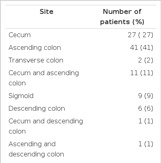Image resolution: width=161 pixels, height=163 pixels.
Task: Select the Descending colon row label
Action: (x=37, y=109)
